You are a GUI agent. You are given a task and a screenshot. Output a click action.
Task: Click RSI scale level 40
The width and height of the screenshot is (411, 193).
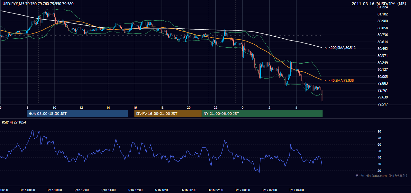(x=379, y=157)
